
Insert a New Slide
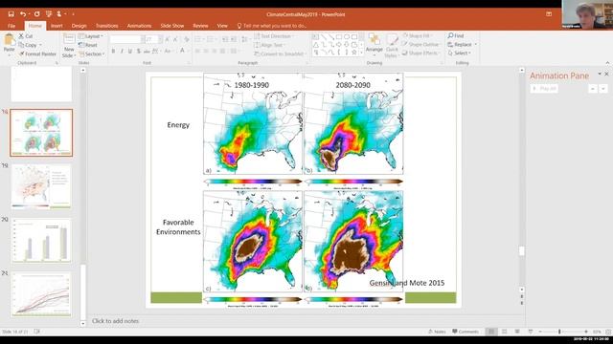[69, 46]
